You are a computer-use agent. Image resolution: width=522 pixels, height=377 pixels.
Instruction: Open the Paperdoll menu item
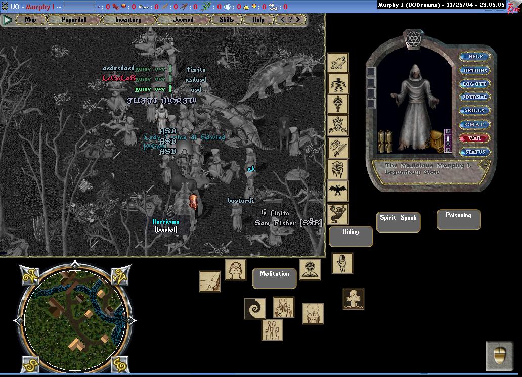[74, 20]
